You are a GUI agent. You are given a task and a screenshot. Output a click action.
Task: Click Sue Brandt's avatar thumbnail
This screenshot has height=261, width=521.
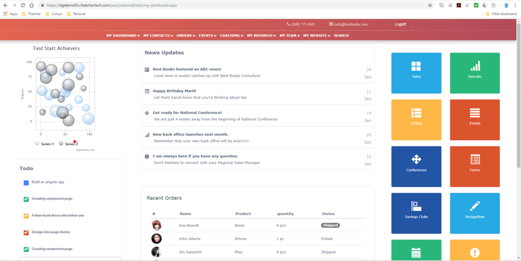pyautogui.click(x=156, y=225)
